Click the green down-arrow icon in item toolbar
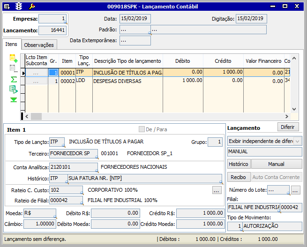 14,100
